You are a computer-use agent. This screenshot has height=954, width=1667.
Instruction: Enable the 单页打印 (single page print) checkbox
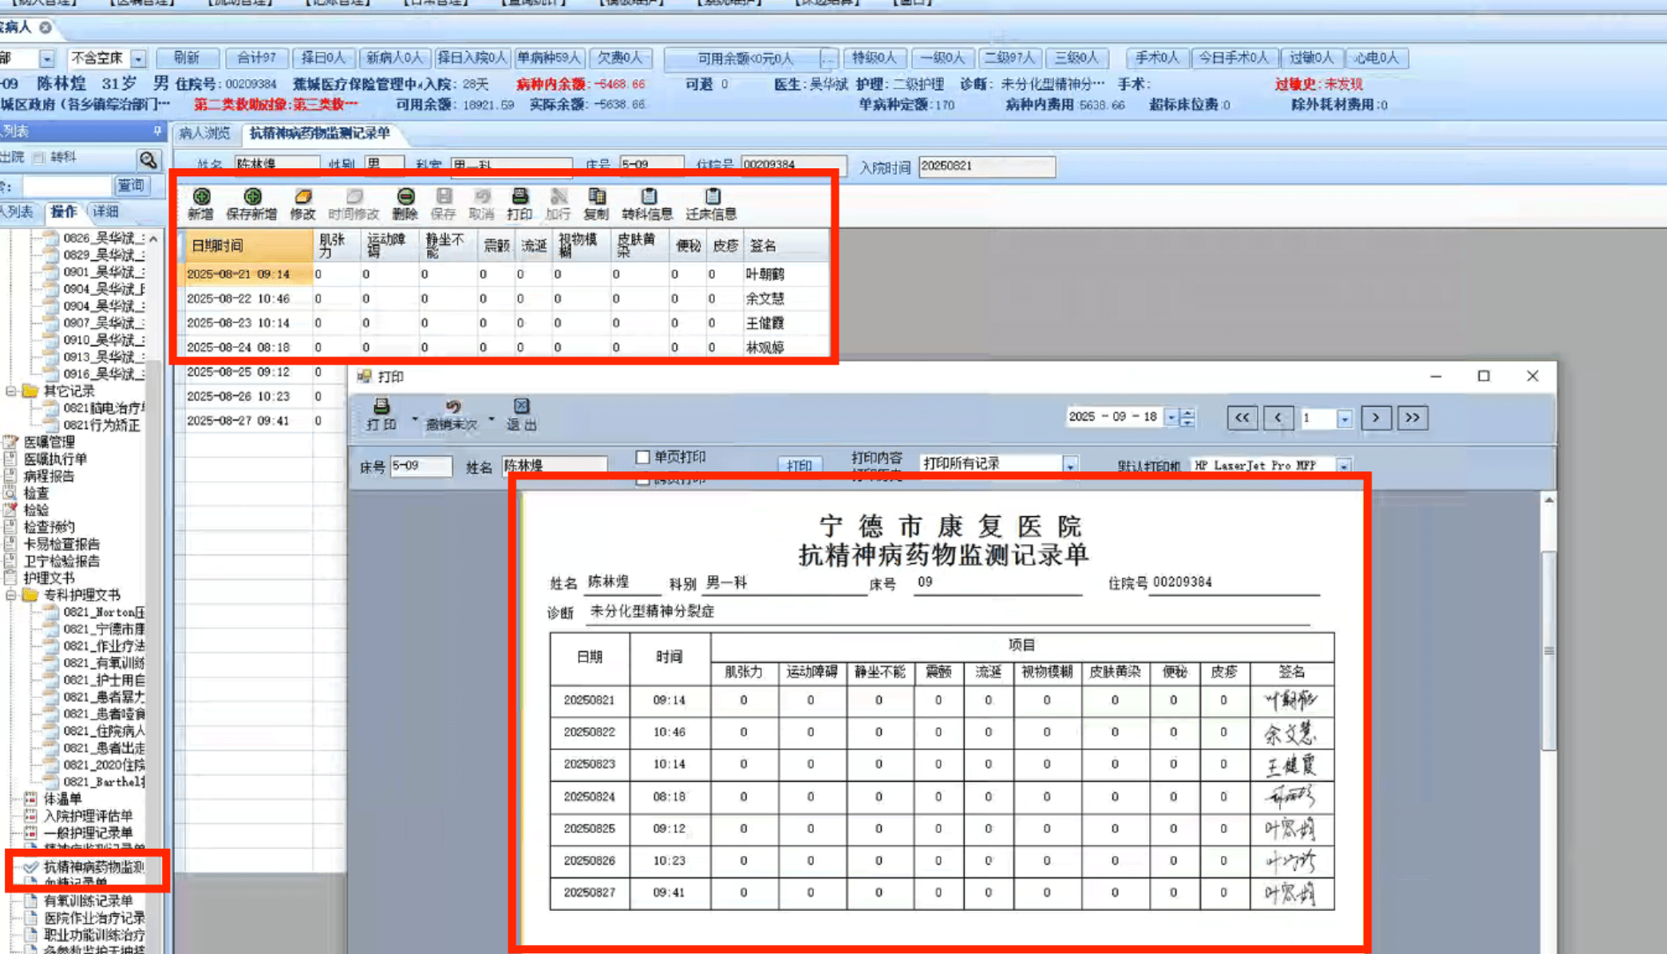coord(642,457)
